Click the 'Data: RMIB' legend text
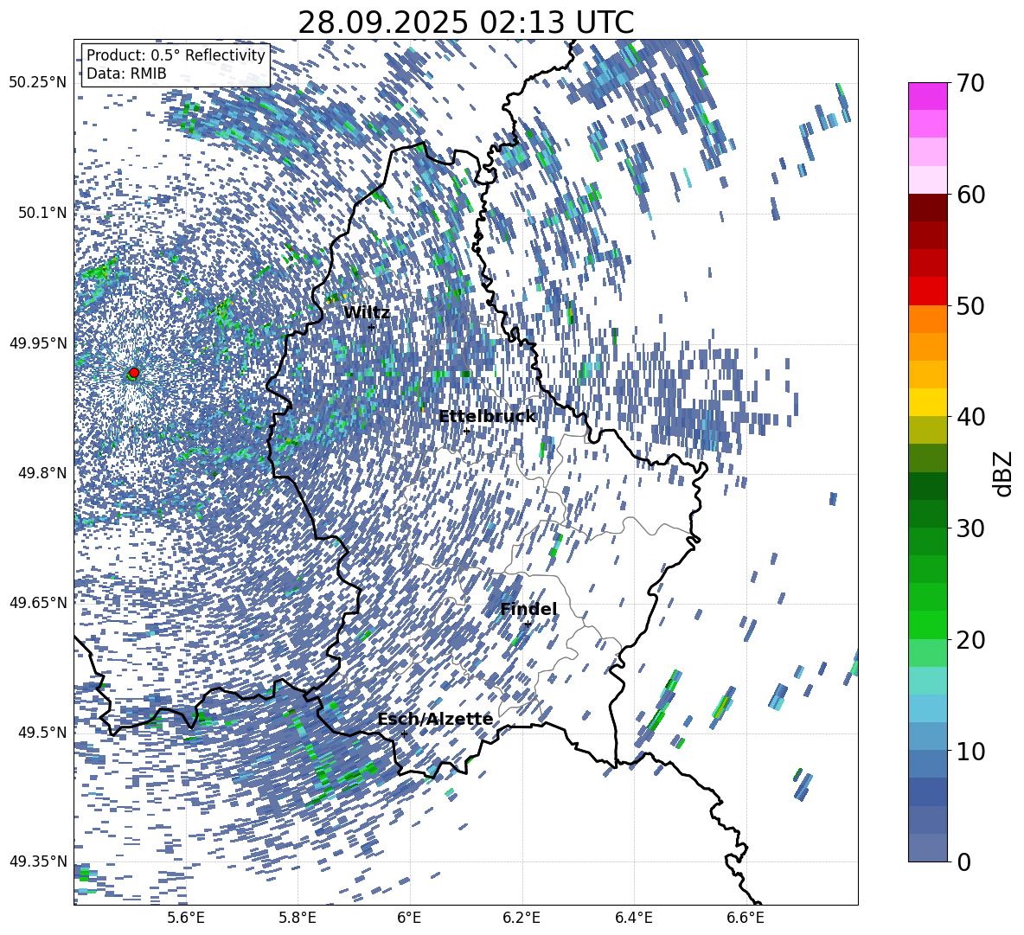The image size is (1024, 935). (126, 74)
